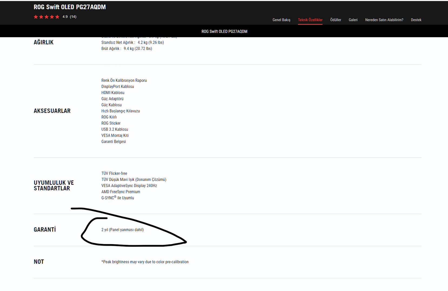This screenshot has width=448, height=291.
Task: Click Hızlı Başlangıç Kılavuzu text
Action: click(x=121, y=111)
